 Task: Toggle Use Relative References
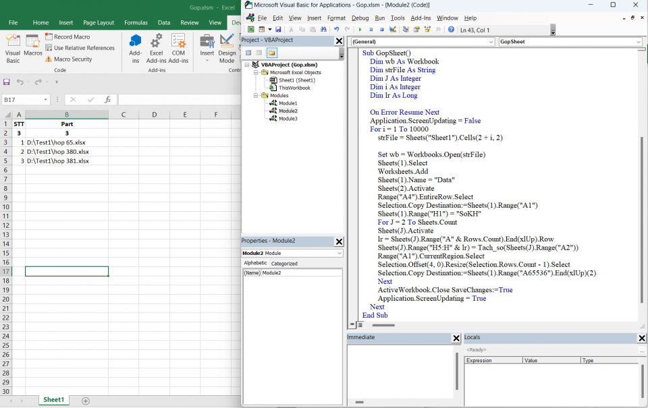[x=80, y=48]
